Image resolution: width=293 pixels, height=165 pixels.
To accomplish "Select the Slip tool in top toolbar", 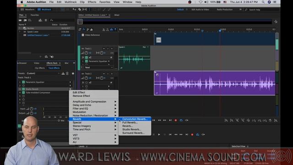I will tap(84, 9).
